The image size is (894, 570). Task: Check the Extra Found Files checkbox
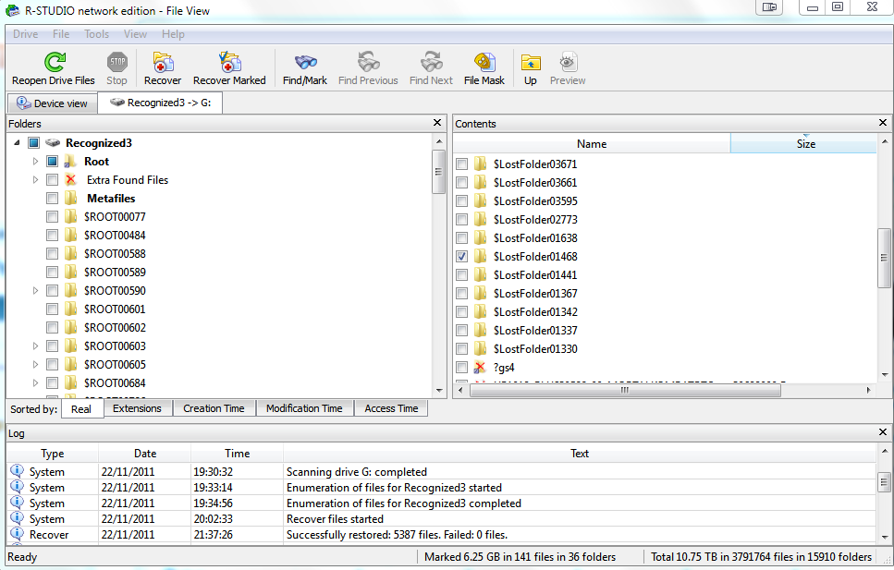pyautogui.click(x=52, y=179)
